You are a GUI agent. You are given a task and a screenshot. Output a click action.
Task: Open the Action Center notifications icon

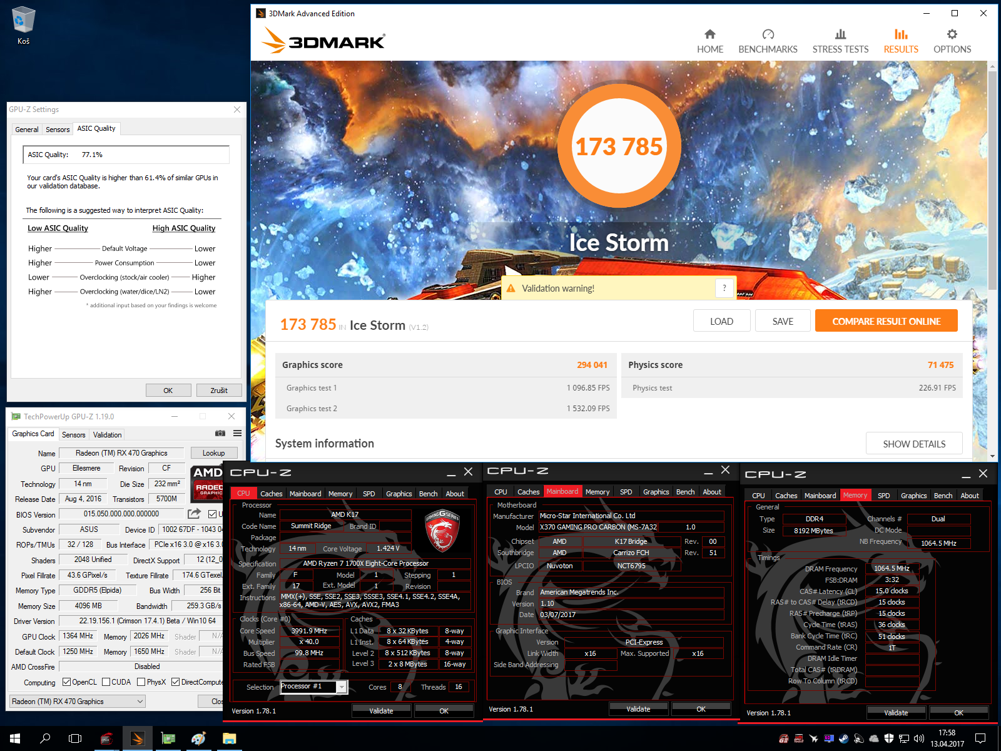click(980, 738)
